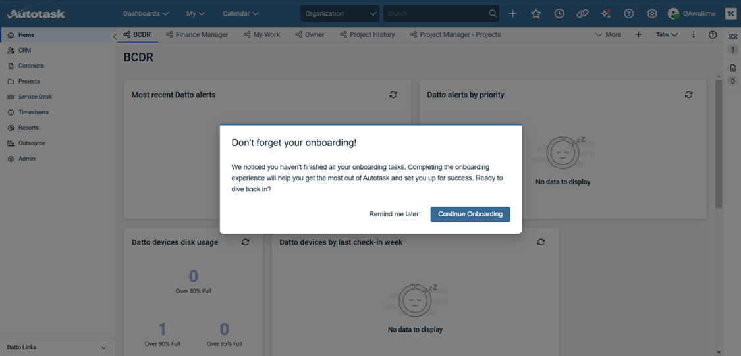Focus the Search input field
The height and width of the screenshot is (356, 741).
[x=436, y=14]
